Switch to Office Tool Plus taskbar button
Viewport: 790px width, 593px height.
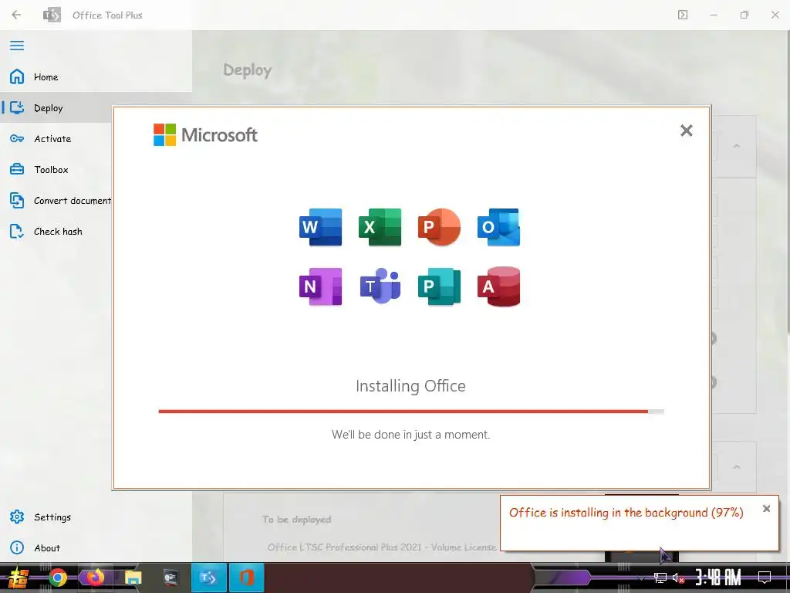point(208,578)
